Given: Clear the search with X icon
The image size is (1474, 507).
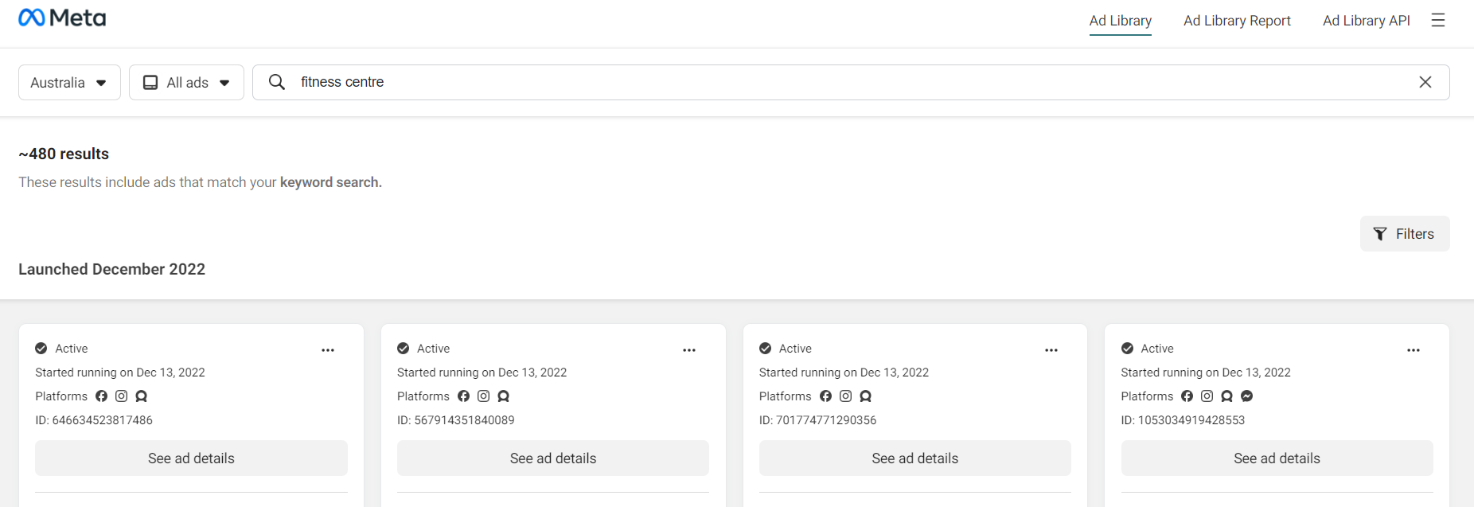Looking at the screenshot, I should coord(1425,82).
